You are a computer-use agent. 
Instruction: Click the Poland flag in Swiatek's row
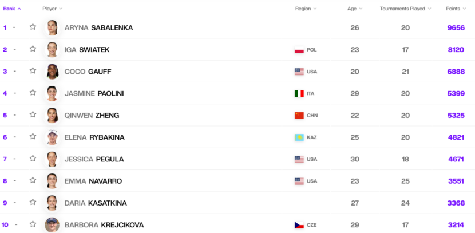coord(299,50)
